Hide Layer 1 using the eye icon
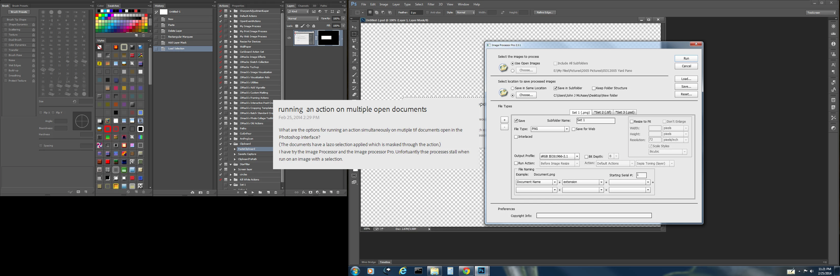 (289, 38)
